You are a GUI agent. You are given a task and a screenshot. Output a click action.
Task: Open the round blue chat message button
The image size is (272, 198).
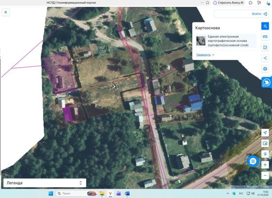click(253, 162)
